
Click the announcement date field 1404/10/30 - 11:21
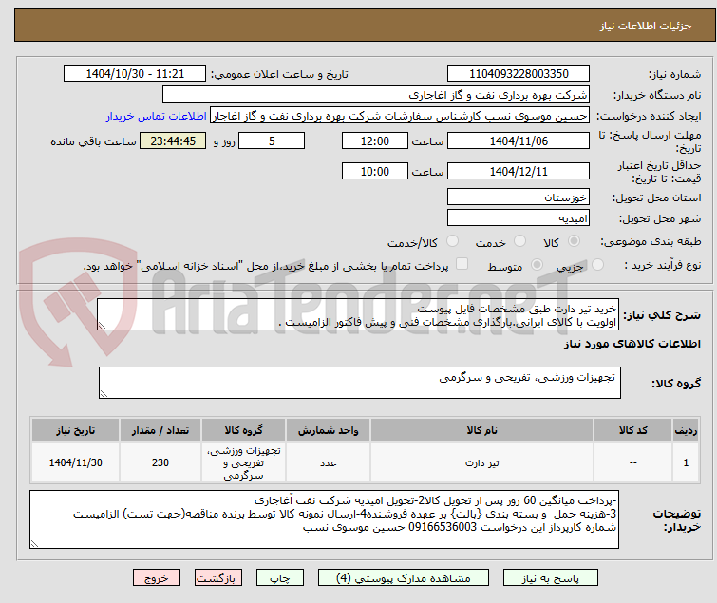pos(135,74)
